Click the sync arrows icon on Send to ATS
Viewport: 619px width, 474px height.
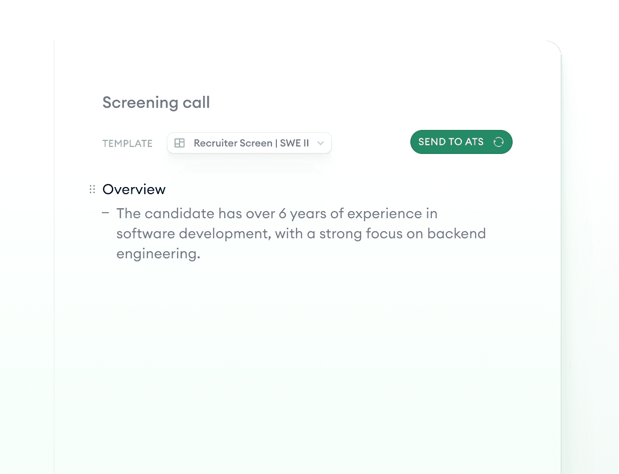pyautogui.click(x=498, y=142)
